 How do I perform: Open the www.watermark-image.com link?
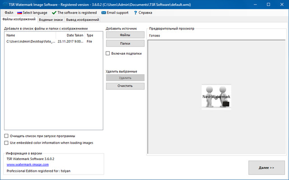pos(28,165)
